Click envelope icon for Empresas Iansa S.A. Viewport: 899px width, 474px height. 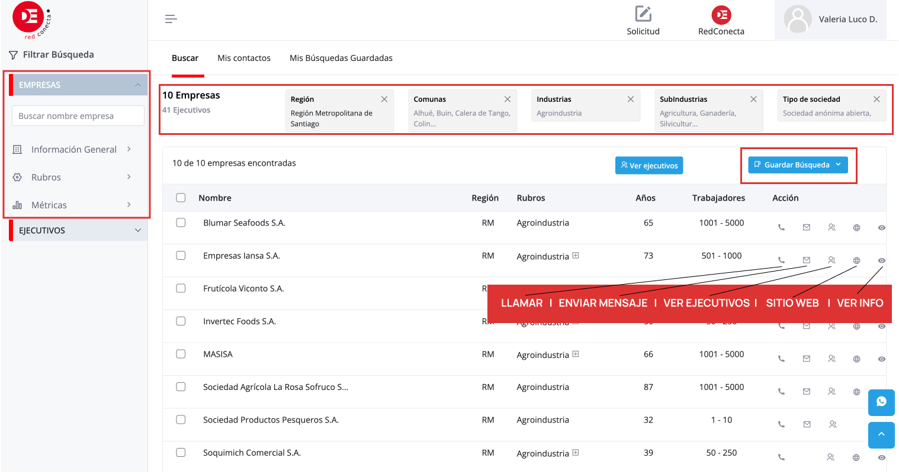[807, 260]
